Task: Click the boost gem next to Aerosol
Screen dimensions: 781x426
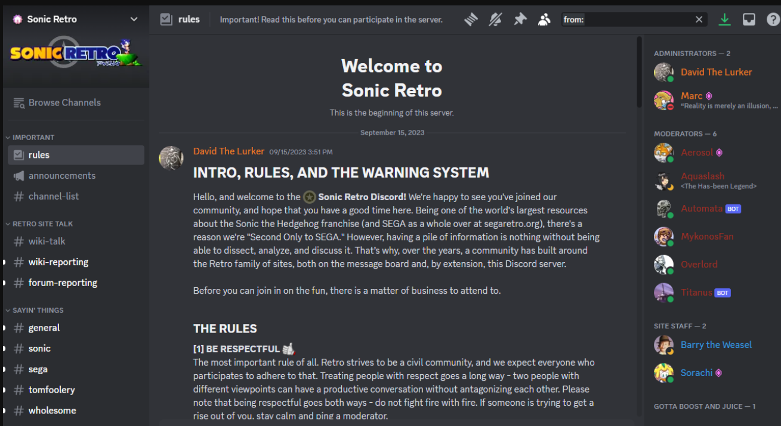Action: tap(719, 153)
